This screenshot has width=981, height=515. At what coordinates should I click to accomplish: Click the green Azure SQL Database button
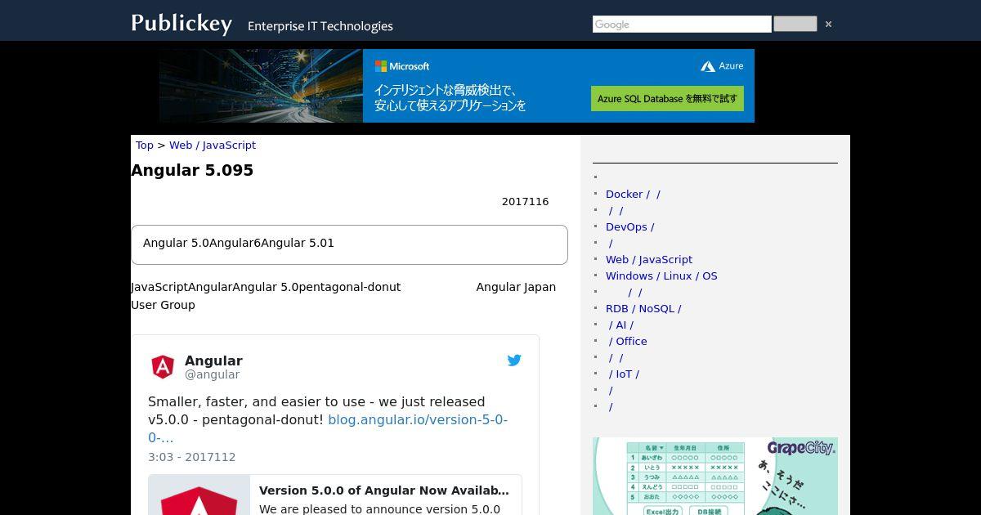pos(667,99)
